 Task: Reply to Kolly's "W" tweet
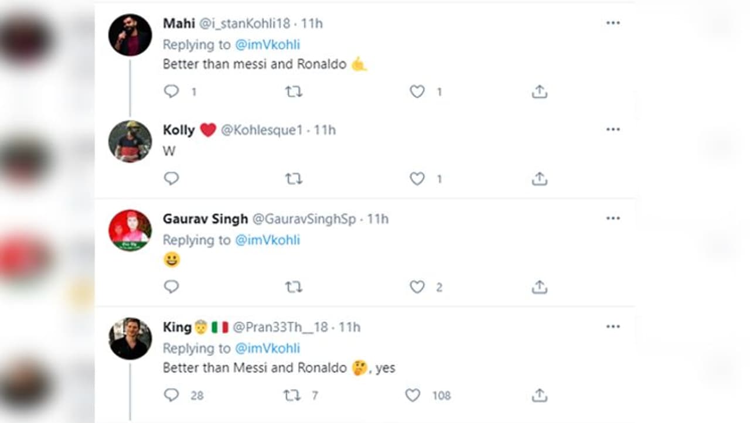171,178
